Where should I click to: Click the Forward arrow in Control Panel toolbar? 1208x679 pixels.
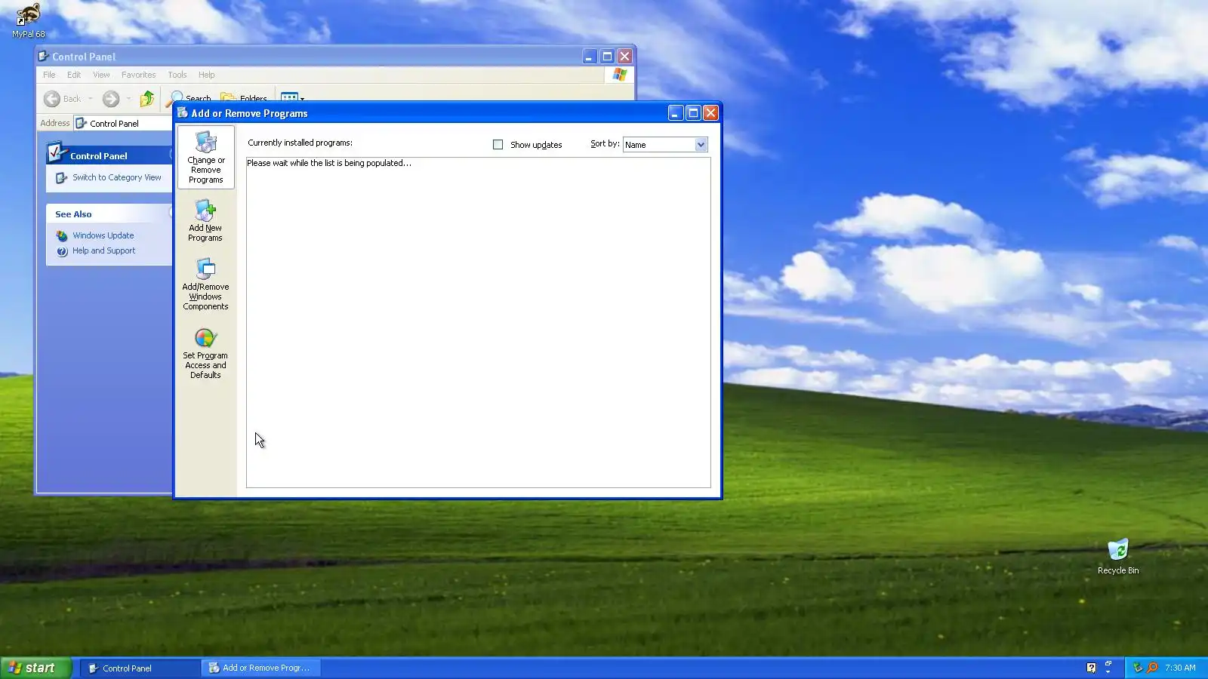tap(111, 99)
